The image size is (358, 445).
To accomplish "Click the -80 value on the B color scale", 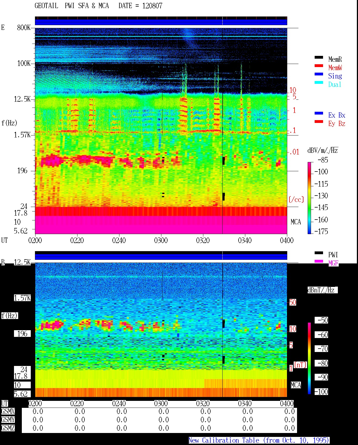I will click(x=322, y=363).
